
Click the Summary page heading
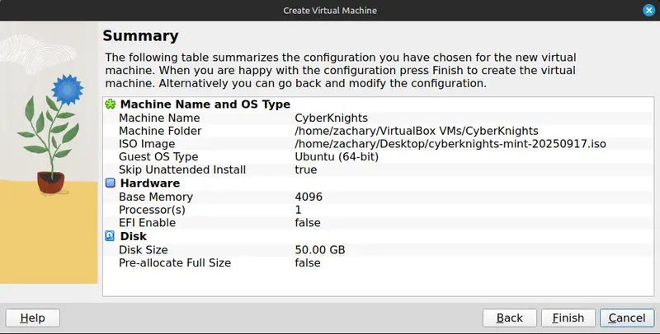pos(140,36)
